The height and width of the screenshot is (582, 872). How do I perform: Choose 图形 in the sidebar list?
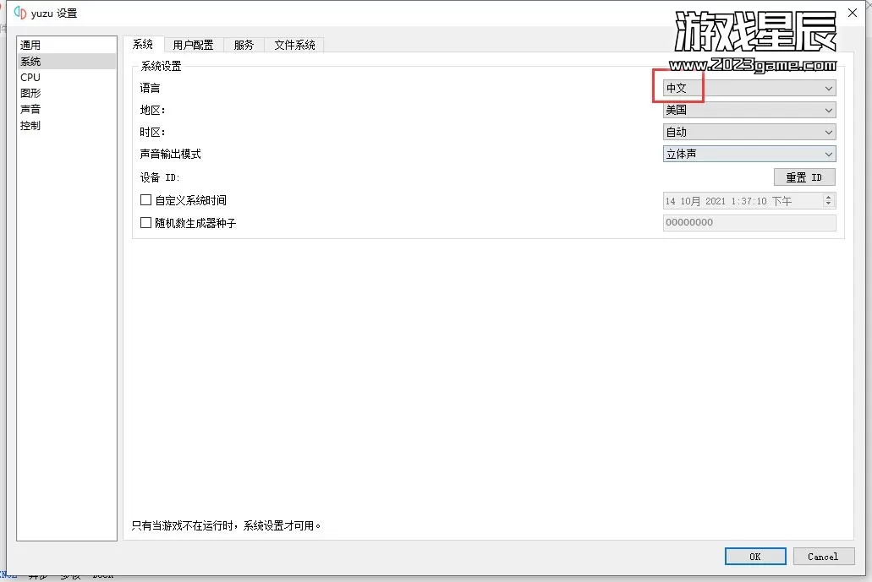click(30, 93)
